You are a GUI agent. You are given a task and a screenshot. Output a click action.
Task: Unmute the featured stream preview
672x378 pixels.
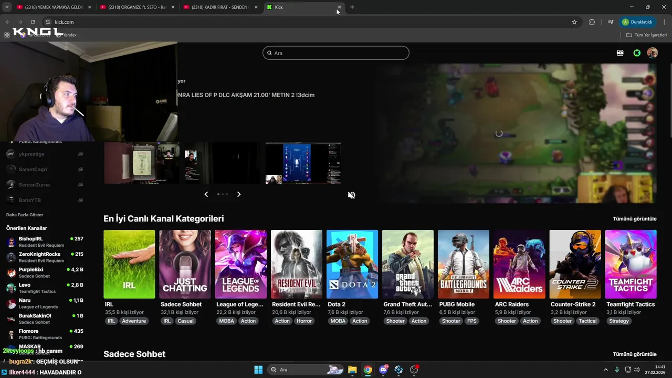pos(351,195)
